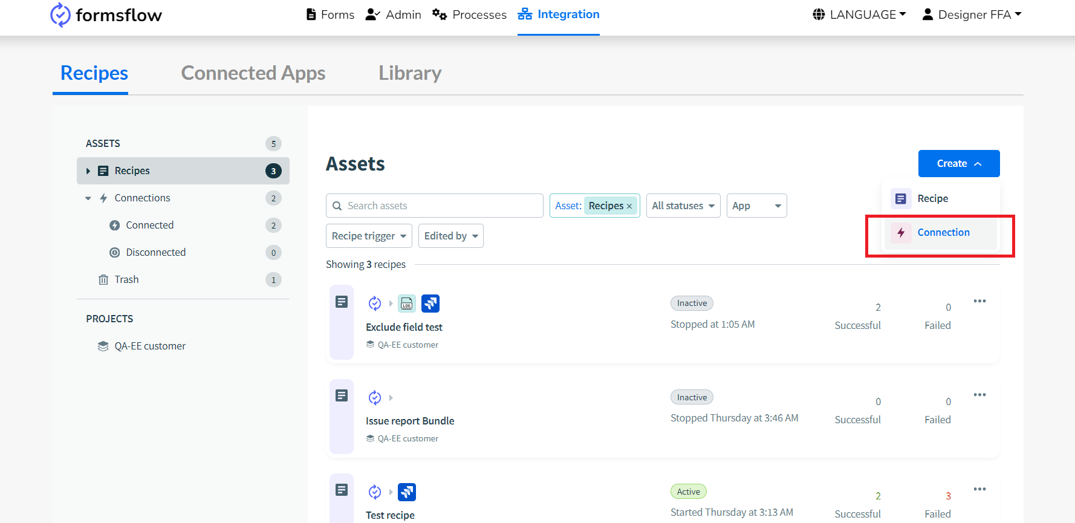1075x523 pixels.
Task: Open the Admin menu
Action: pos(393,15)
